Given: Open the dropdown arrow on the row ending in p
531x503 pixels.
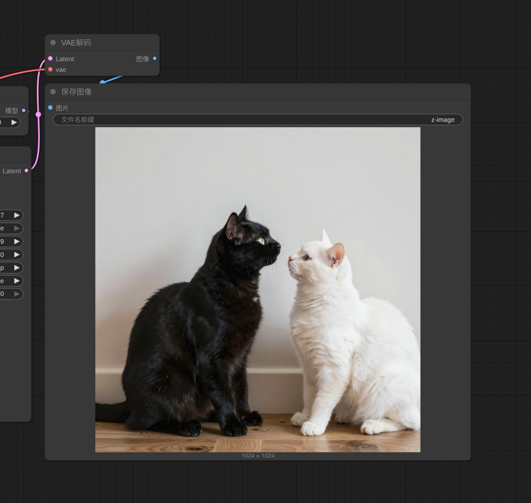Looking at the screenshot, I should [17, 268].
